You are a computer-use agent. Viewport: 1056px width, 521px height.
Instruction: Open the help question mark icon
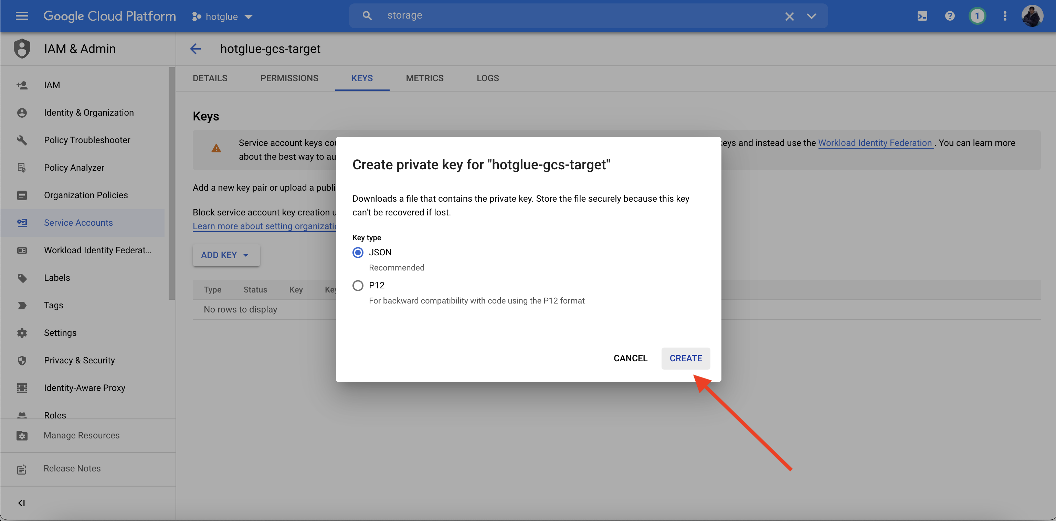tap(949, 16)
